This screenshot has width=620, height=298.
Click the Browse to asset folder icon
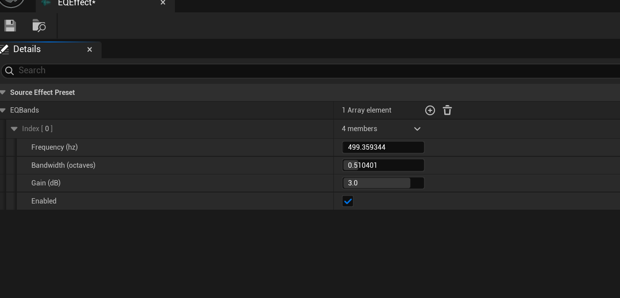[x=39, y=26]
